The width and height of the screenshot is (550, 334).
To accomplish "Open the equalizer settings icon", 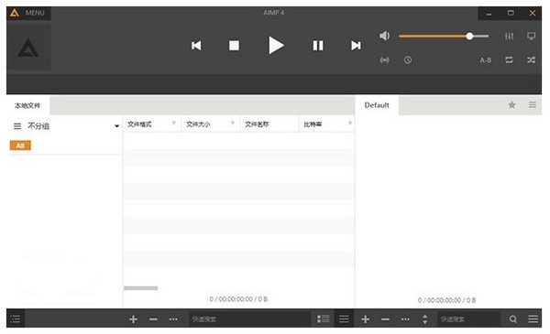I will [509, 36].
